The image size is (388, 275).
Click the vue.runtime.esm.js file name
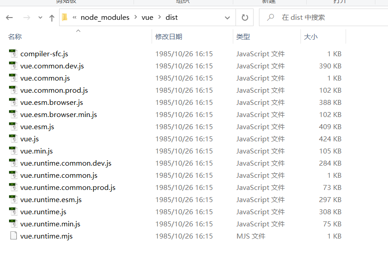tap(51, 200)
